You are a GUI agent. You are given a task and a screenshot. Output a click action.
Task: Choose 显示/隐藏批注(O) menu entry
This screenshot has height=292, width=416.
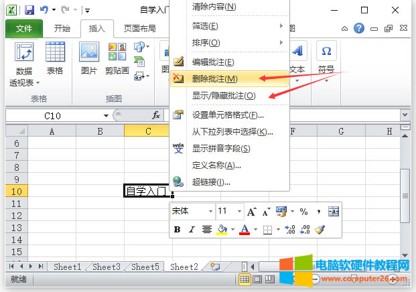point(229,96)
